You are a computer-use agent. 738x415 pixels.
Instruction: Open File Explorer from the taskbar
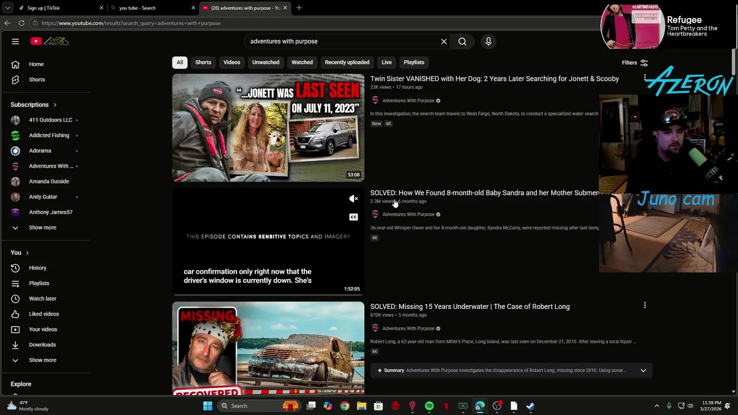[362, 406]
